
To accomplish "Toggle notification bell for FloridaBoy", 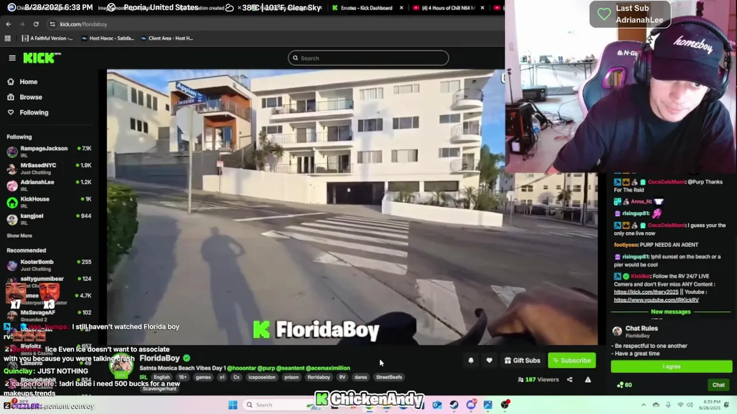I will 470,361.
